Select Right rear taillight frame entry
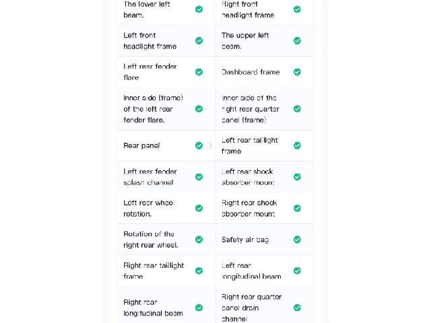This screenshot has height=323, width=431. coord(166,271)
